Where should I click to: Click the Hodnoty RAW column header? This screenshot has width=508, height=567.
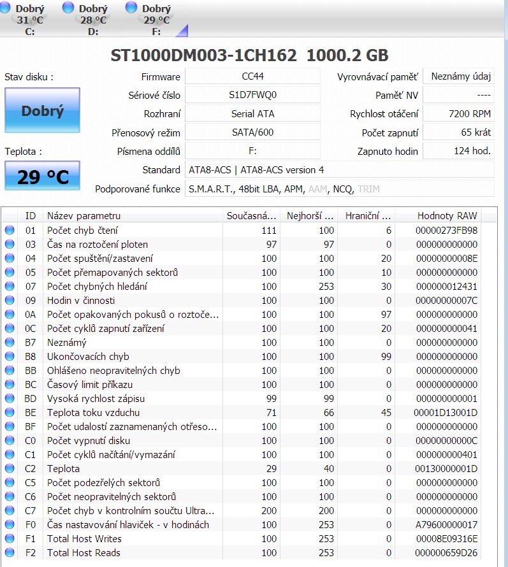click(438, 216)
